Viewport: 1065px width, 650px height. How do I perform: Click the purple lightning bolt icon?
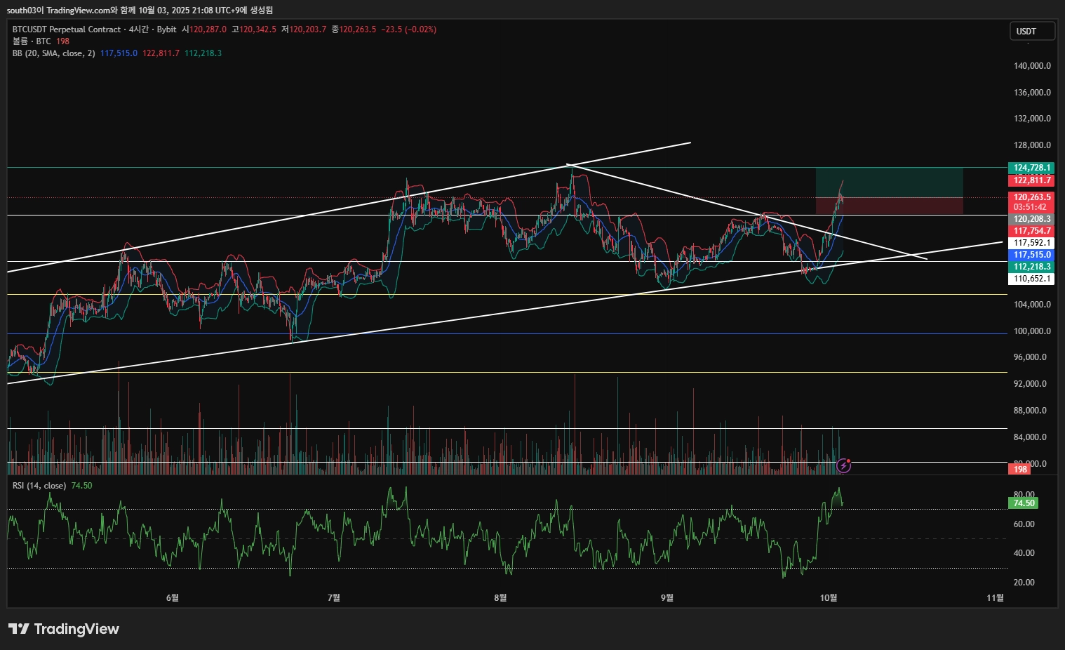[x=844, y=465]
